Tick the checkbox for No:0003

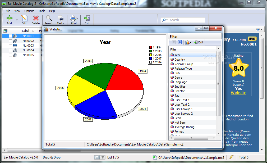point(10,46)
